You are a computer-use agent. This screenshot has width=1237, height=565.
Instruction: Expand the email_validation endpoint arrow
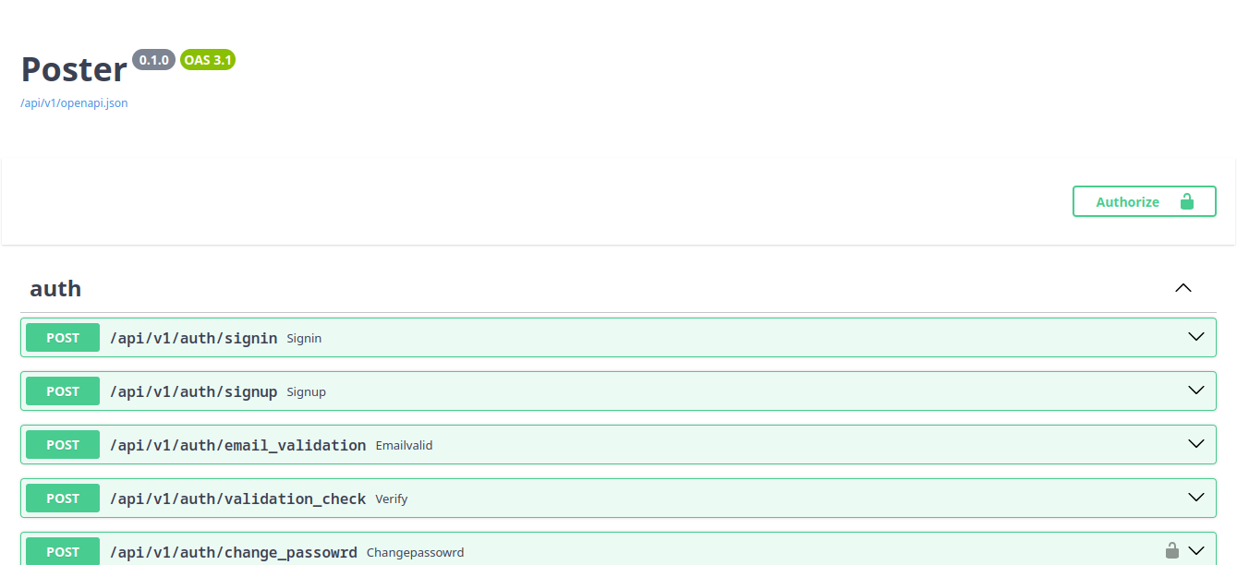click(x=1196, y=444)
